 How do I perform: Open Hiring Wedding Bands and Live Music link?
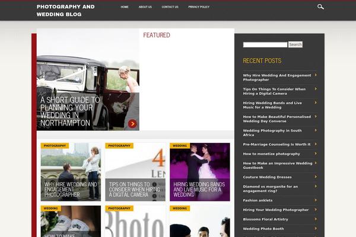[272, 105]
